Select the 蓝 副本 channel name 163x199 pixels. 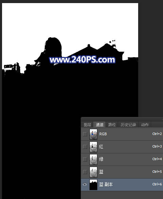coord(106,184)
